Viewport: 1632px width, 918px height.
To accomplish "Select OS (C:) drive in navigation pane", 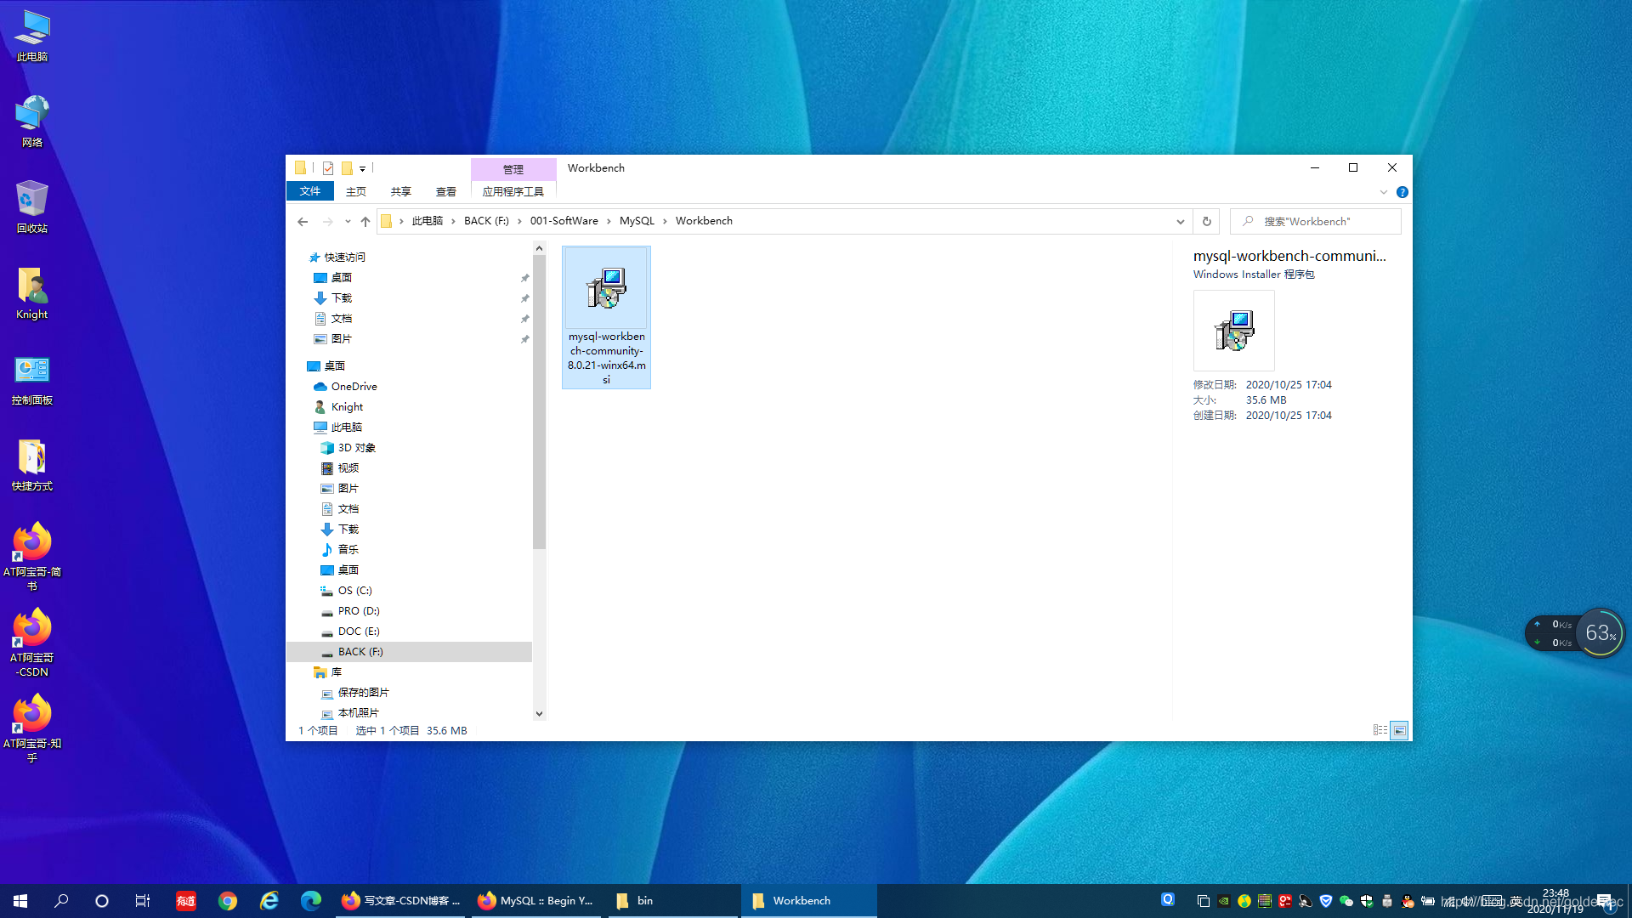I will click(354, 591).
